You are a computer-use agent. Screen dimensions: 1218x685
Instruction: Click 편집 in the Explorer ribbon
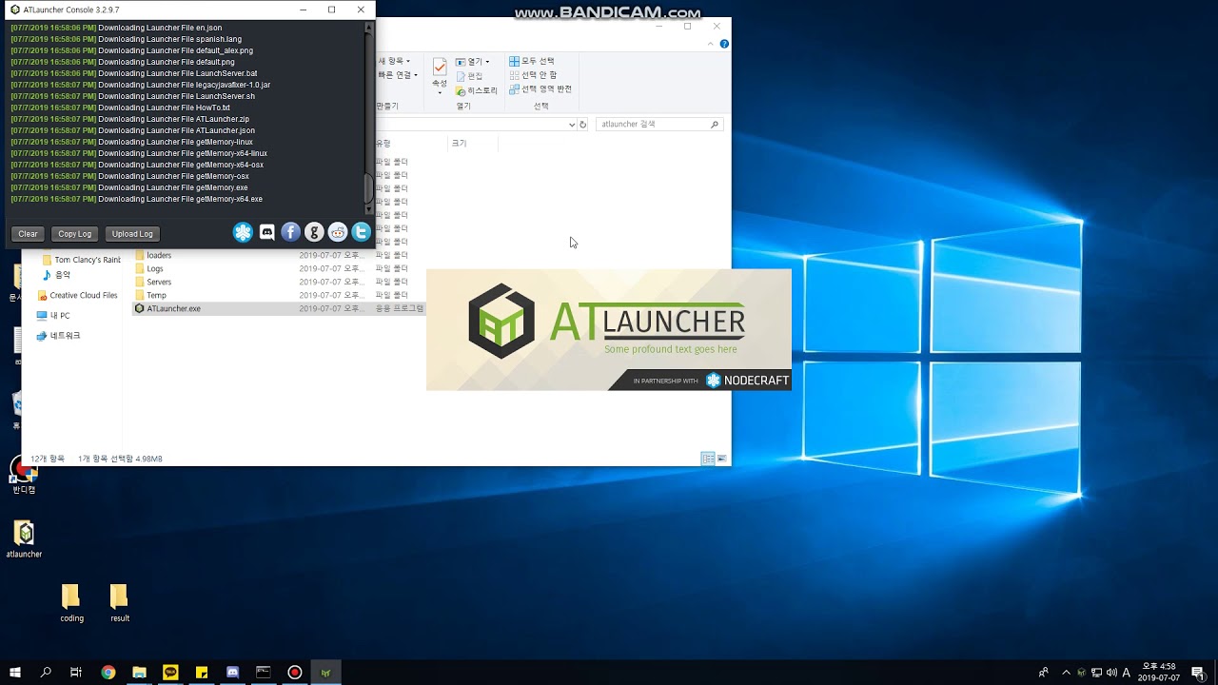coord(469,76)
